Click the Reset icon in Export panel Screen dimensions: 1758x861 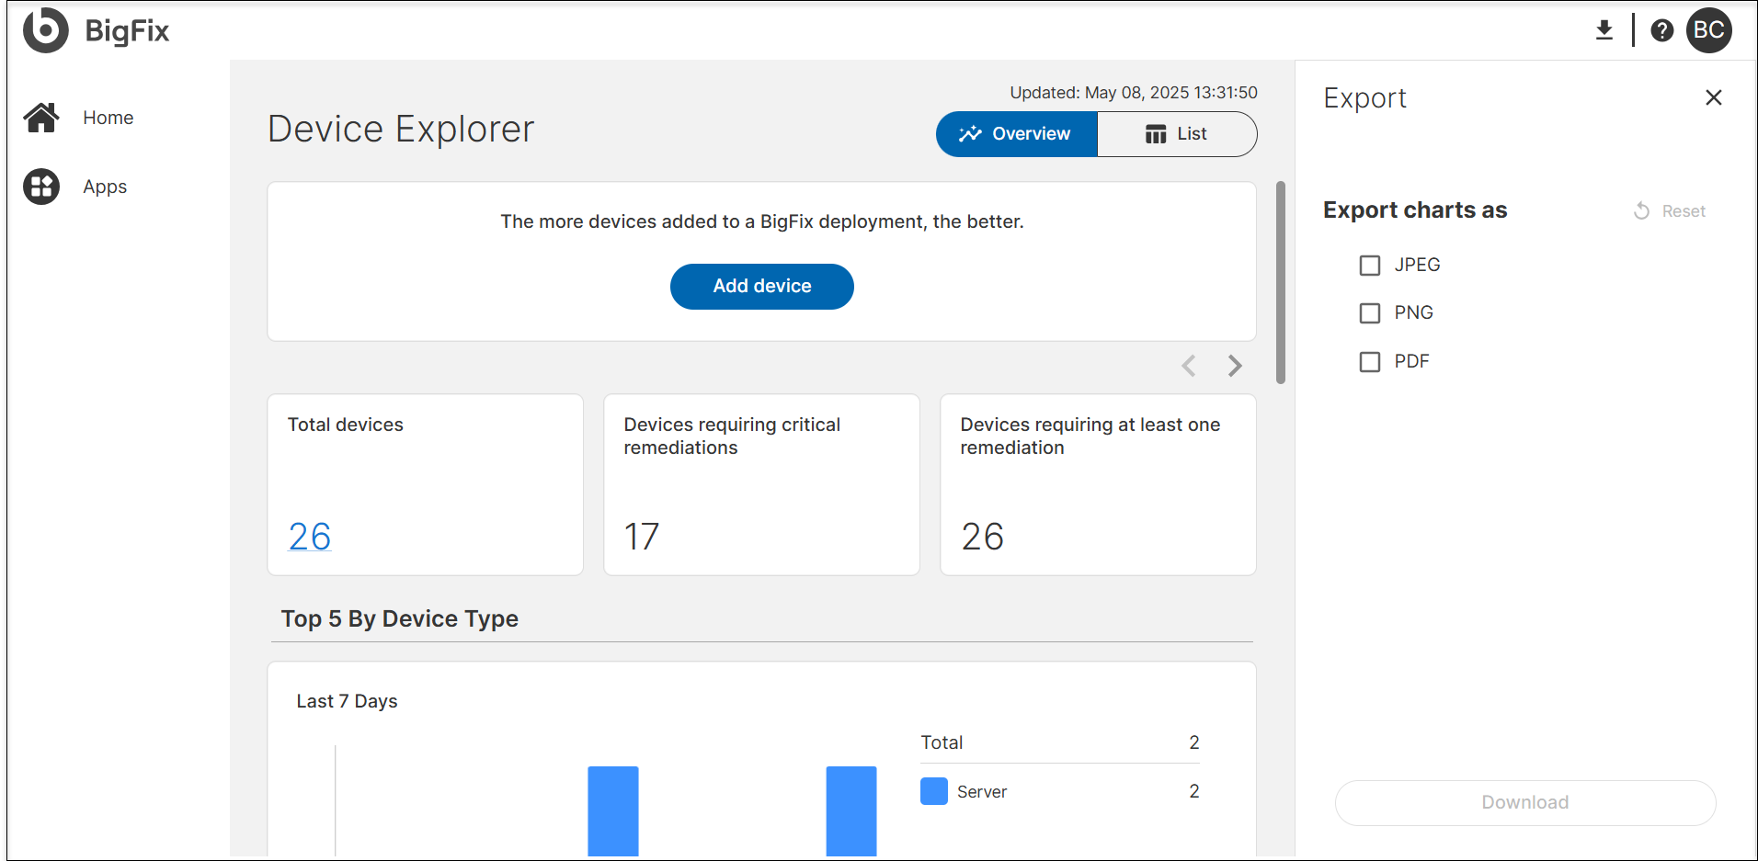(x=1641, y=211)
